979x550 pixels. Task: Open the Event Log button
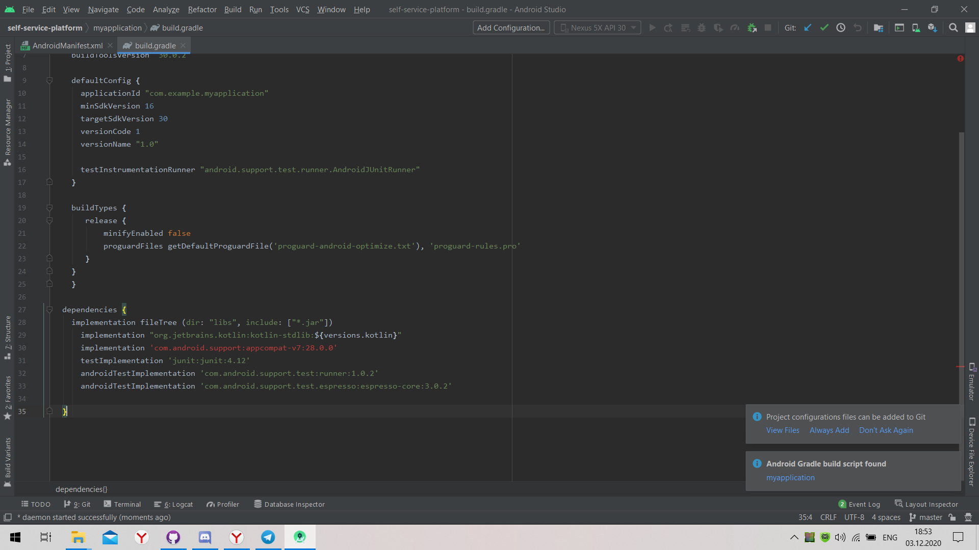pos(859,504)
